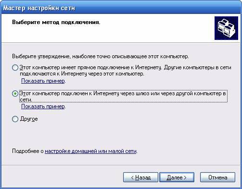Open Показать пример under gateway option
The width and height of the screenshot is (242, 189).
click(x=43, y=106)
